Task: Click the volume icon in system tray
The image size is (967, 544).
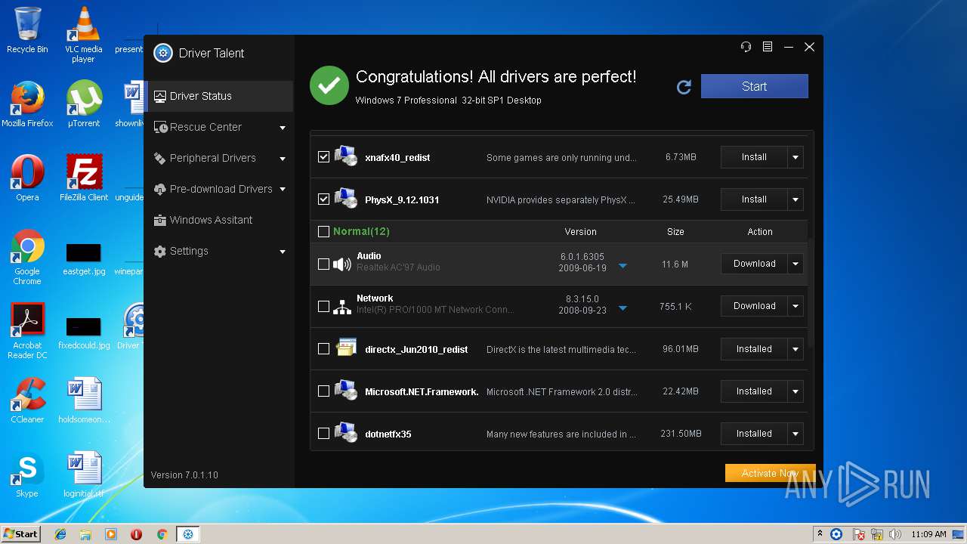Action: (895, 534)
